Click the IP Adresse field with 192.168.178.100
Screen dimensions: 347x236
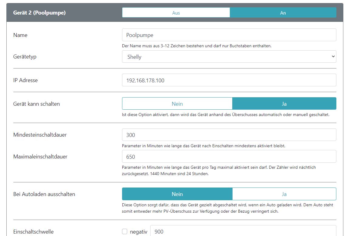(x=229, y=80)
